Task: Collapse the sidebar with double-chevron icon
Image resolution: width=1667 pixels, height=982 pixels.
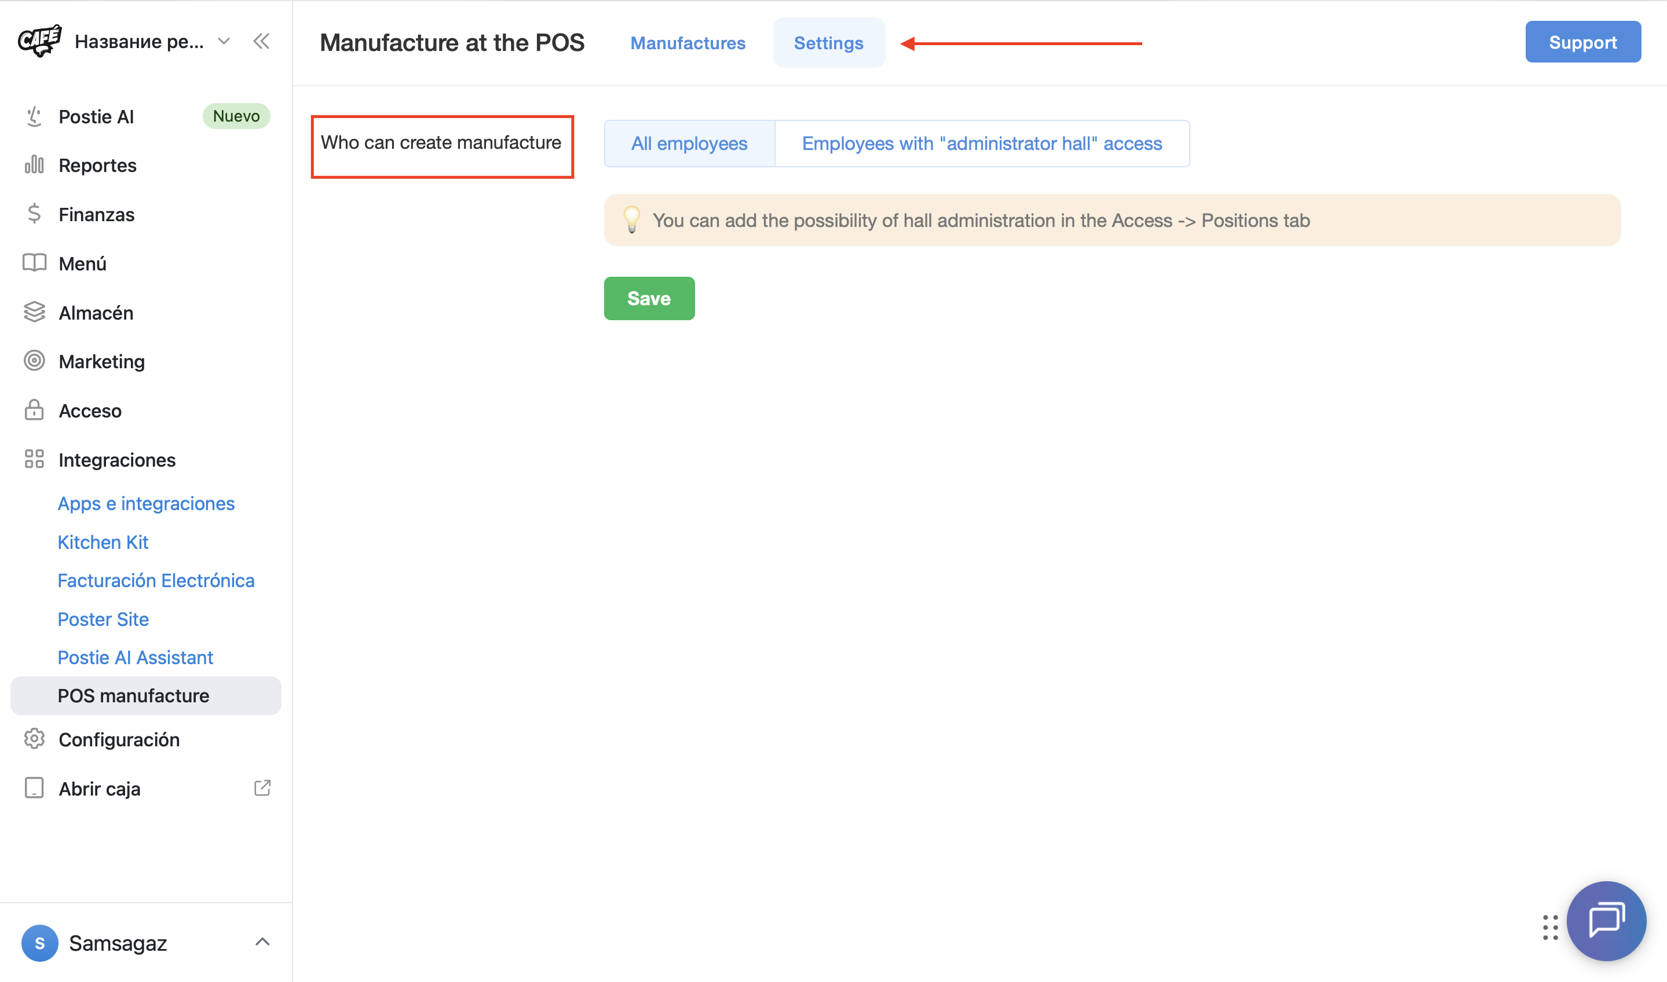Action: coord(261,42)
